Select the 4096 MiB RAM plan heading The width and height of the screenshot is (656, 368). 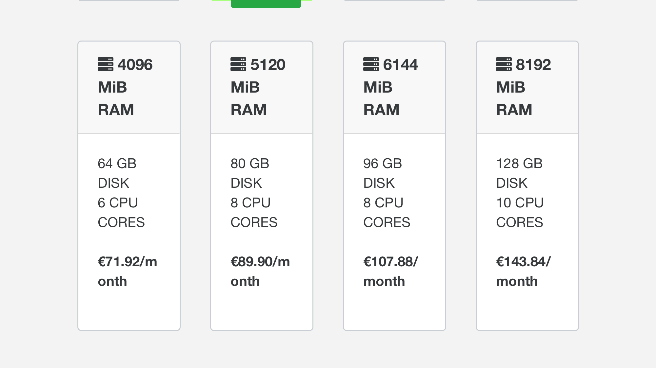click(x=125, y=87)
